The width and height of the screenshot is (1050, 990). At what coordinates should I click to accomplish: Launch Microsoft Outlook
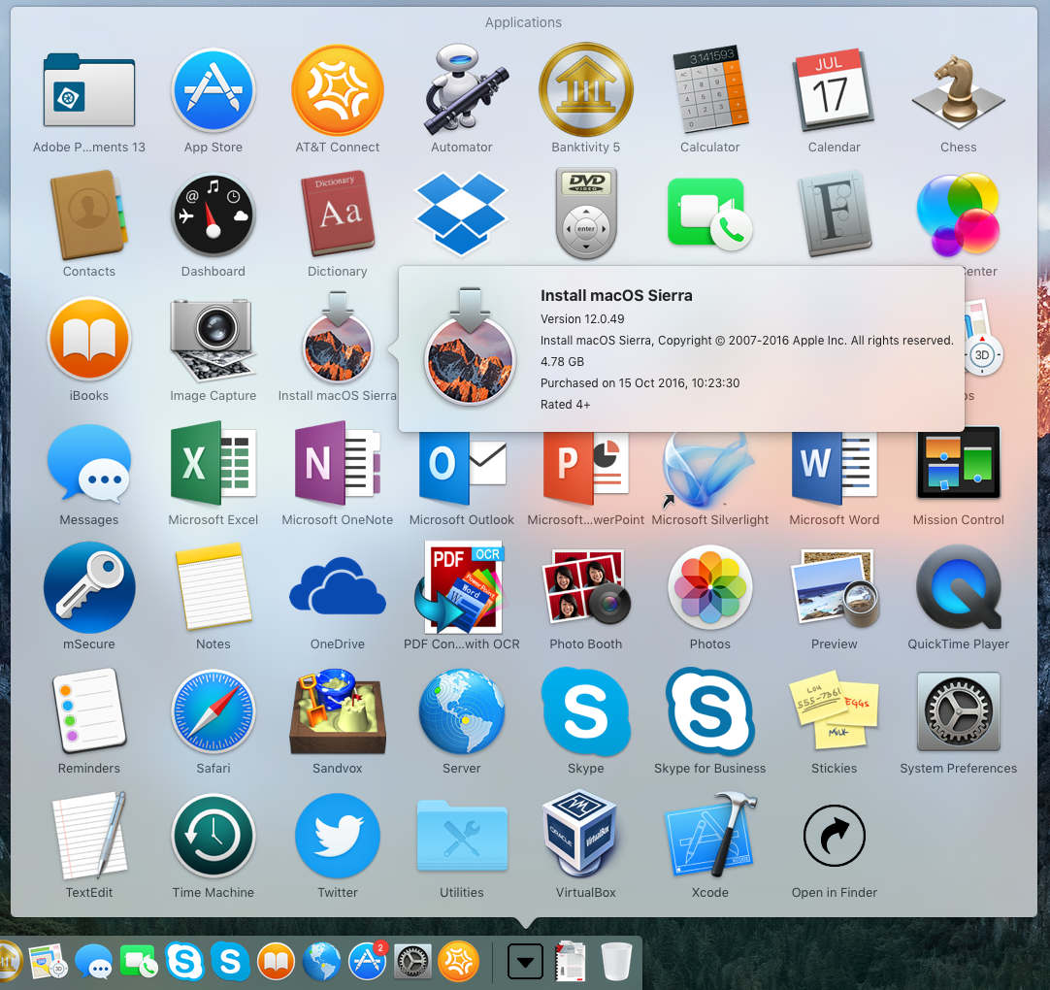click(462, 468)
